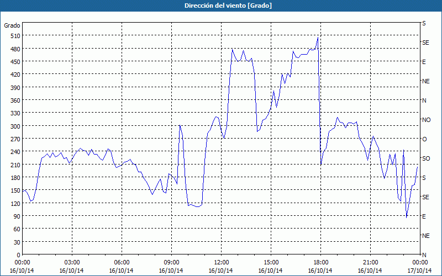The width and height of the screenshot is (442, 276).
Task: Click the 'SO' compass direction label
Action: click(x=426, y=158)
